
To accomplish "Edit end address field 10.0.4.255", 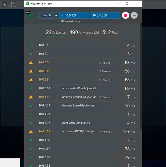I will tap(105, 15).
